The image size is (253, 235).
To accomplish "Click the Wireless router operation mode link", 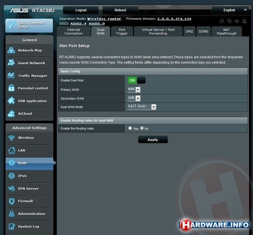I will point(104,19).
